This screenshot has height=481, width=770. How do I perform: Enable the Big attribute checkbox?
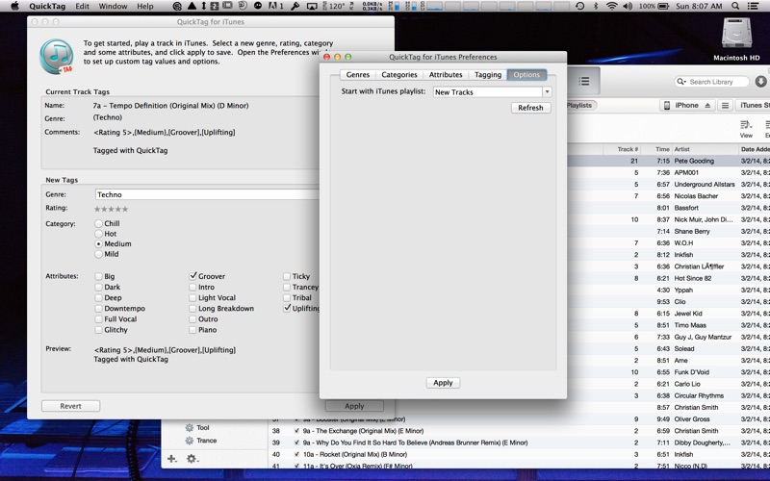click(x=99, y=276)
